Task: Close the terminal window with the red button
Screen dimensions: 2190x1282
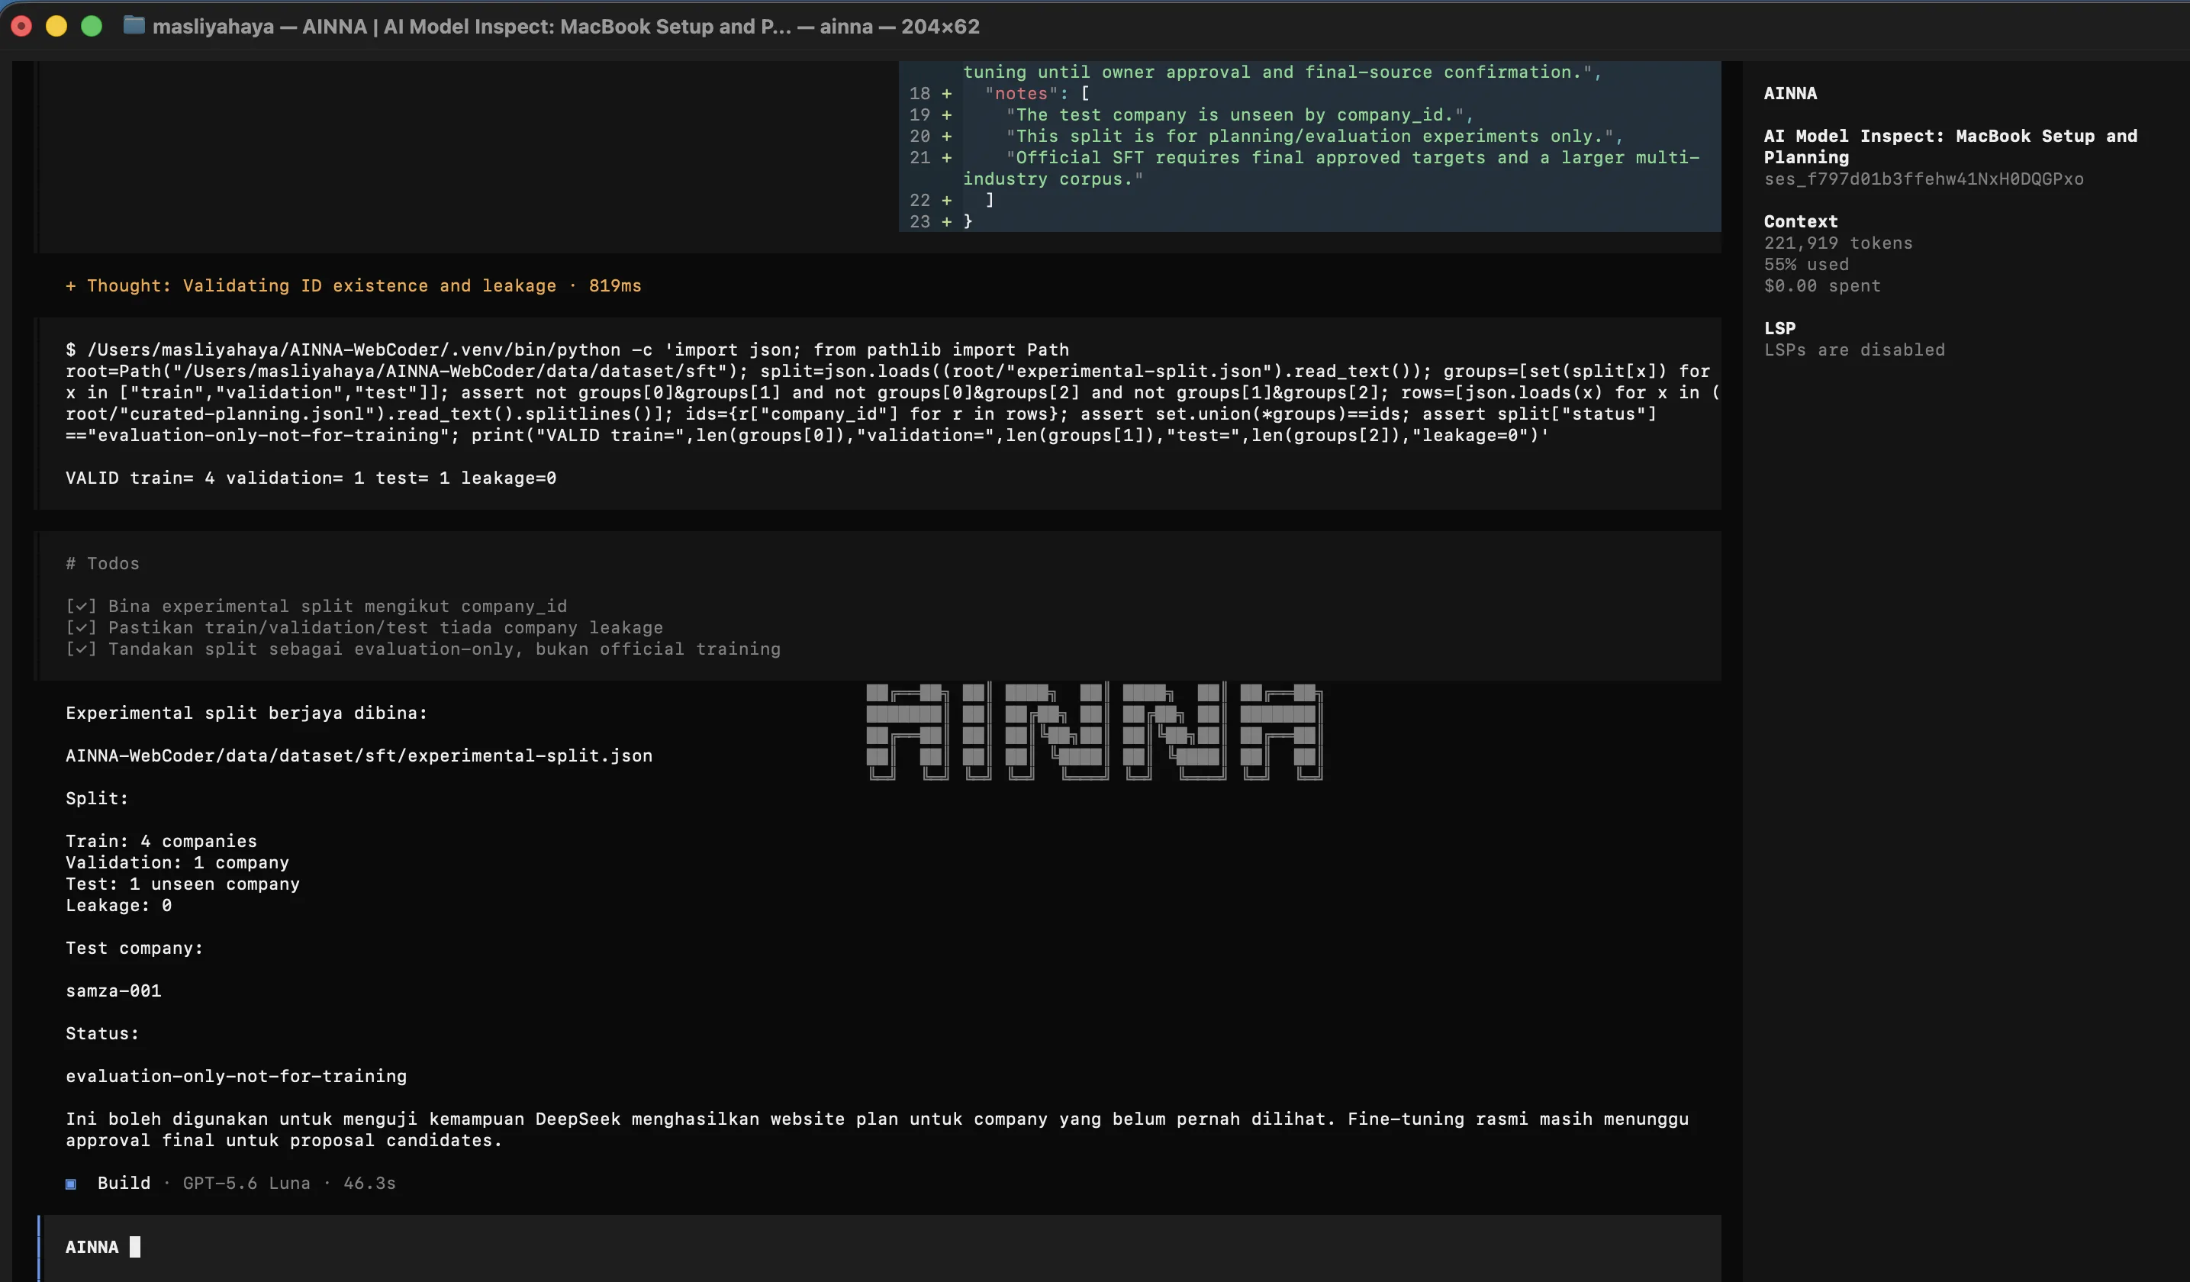Action: coord(21,26)
